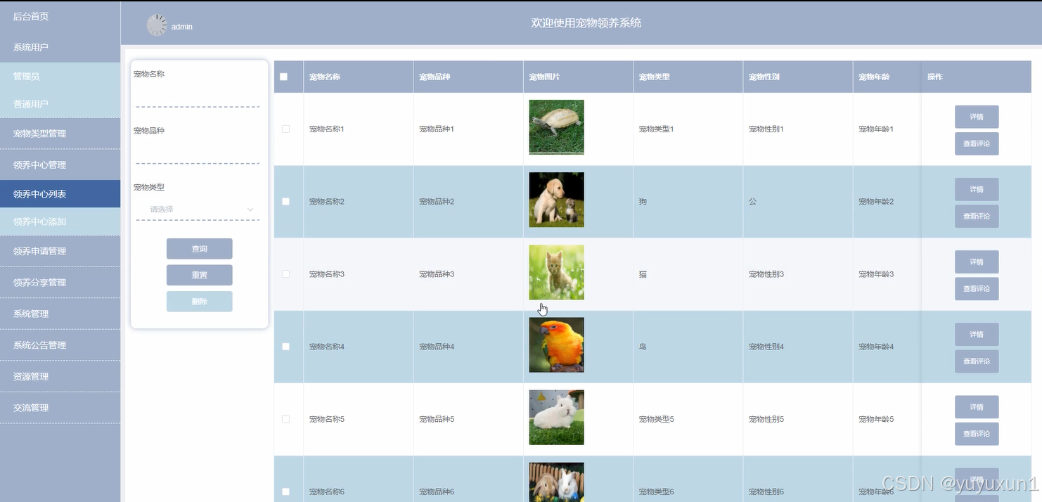
Task: Click the 查询 search button
Action: [x=199, y=249]
